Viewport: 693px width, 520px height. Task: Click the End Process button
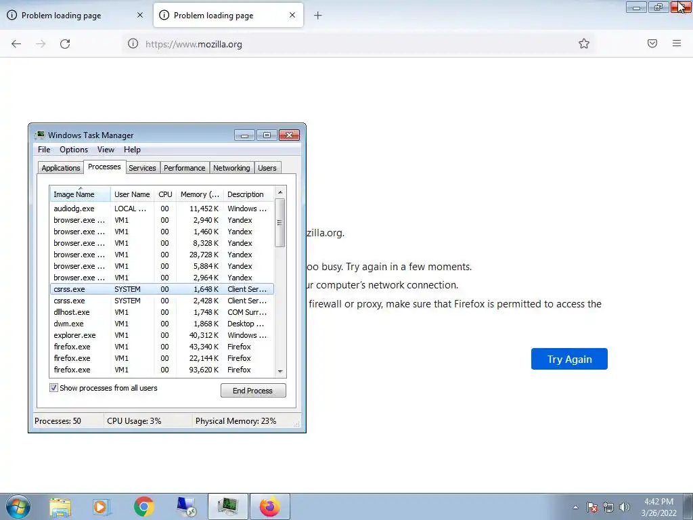253,391
